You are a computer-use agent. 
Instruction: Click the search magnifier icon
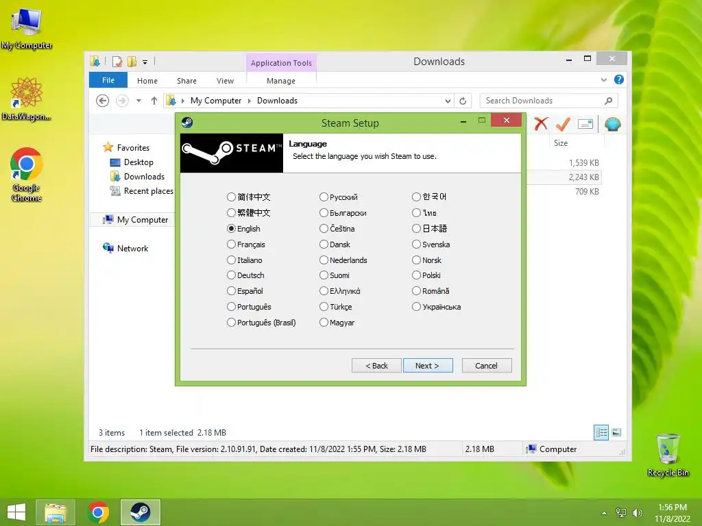coord(609,101)
